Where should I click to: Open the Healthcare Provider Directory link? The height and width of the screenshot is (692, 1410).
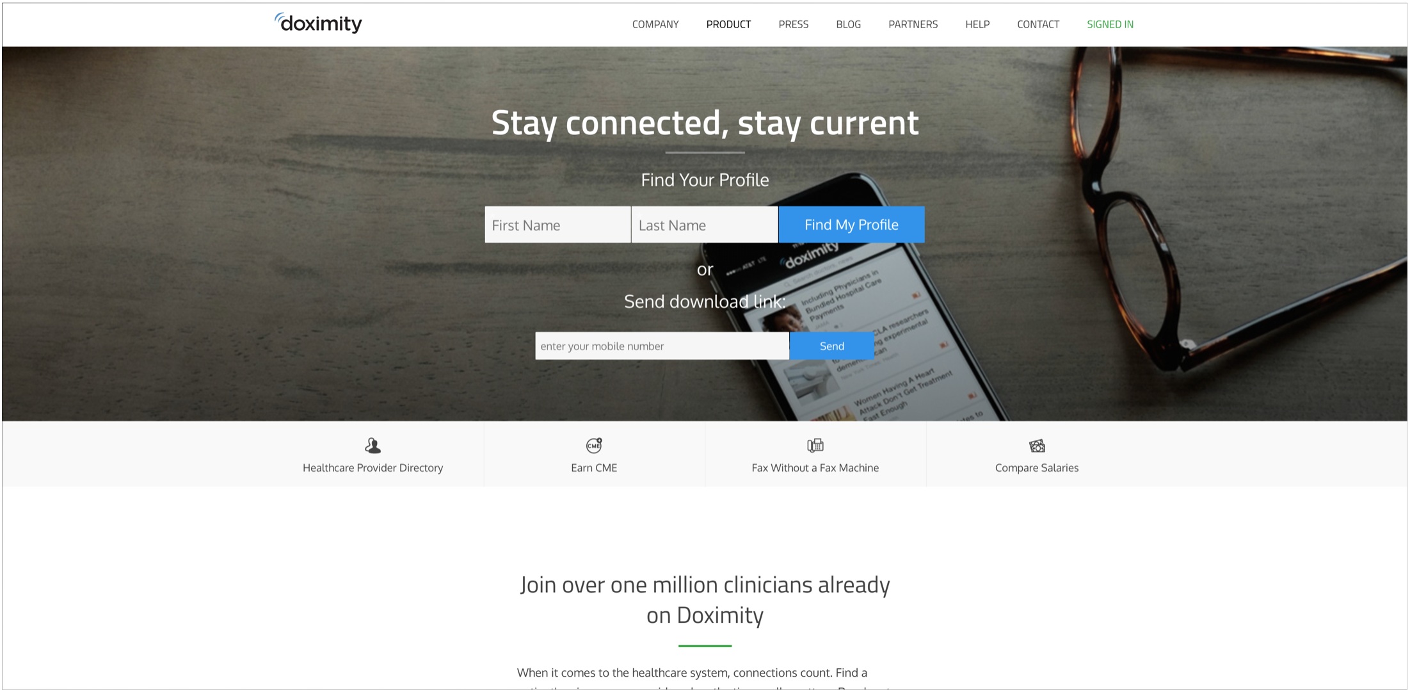click(373, 468)
